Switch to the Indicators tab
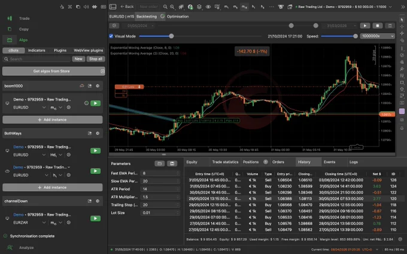Image resolution: width=407 pixels, height=254 pixels. point(37,50)
